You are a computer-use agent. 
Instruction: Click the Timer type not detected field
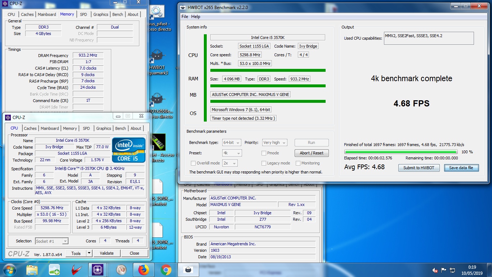click(243, 118)
